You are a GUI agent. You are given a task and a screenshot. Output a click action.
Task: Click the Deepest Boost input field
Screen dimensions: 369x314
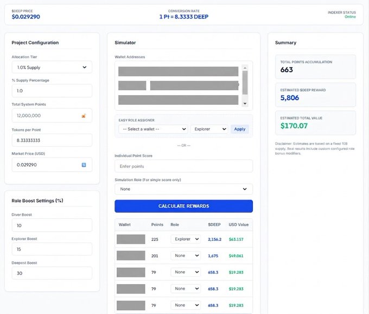52,273
